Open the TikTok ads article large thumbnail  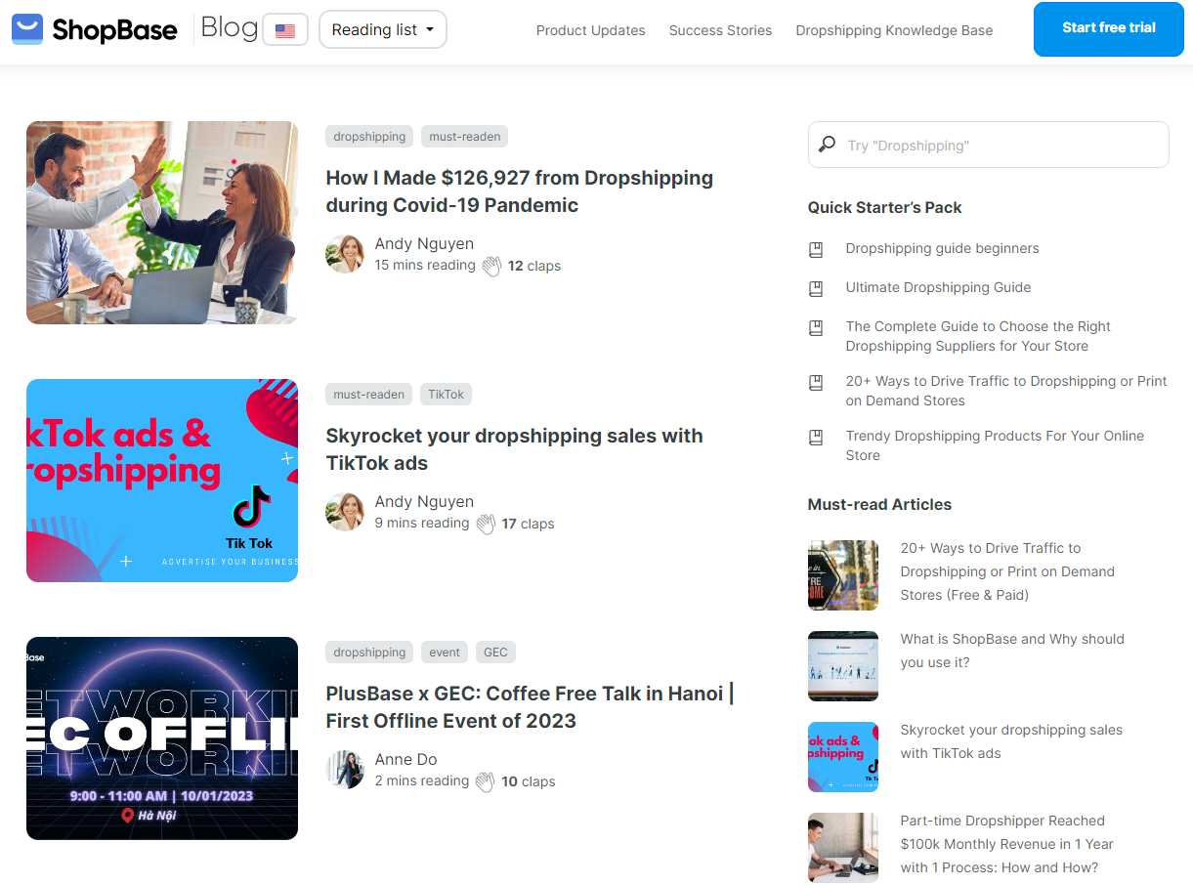[x=162, y=481]
